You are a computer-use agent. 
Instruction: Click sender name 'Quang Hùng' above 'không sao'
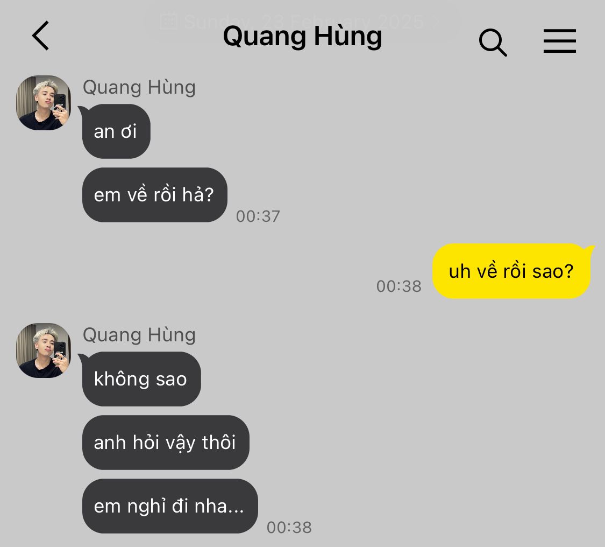(x=139, y=335)
